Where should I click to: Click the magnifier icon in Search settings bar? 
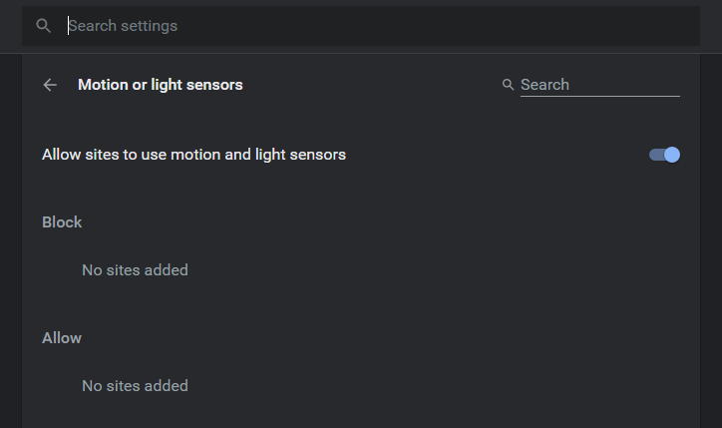[43, 26]
